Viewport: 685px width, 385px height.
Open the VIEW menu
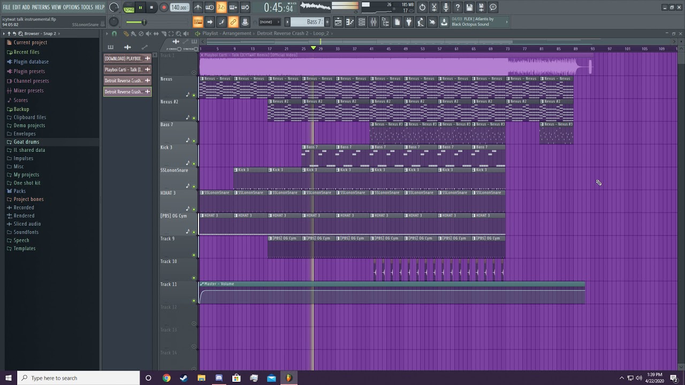click(56, 7)
